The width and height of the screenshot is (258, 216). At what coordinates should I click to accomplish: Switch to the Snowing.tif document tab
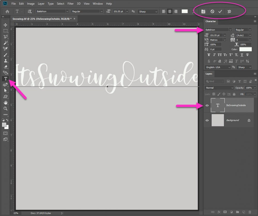coord(42,19)
